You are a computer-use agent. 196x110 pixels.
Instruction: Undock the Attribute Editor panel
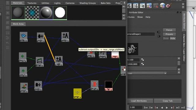pos(178,12)
